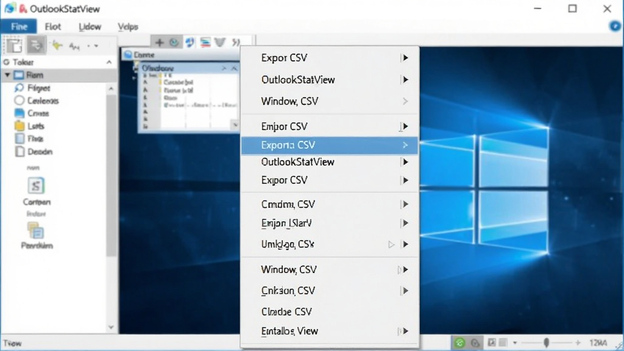Expand the Umklga, CSx submenu arrow
Screen dimensions: 624x351
(405, 244)
